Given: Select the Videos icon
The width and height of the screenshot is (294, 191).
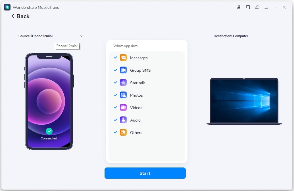Looking at the screenshot, I should click(123, 107).
